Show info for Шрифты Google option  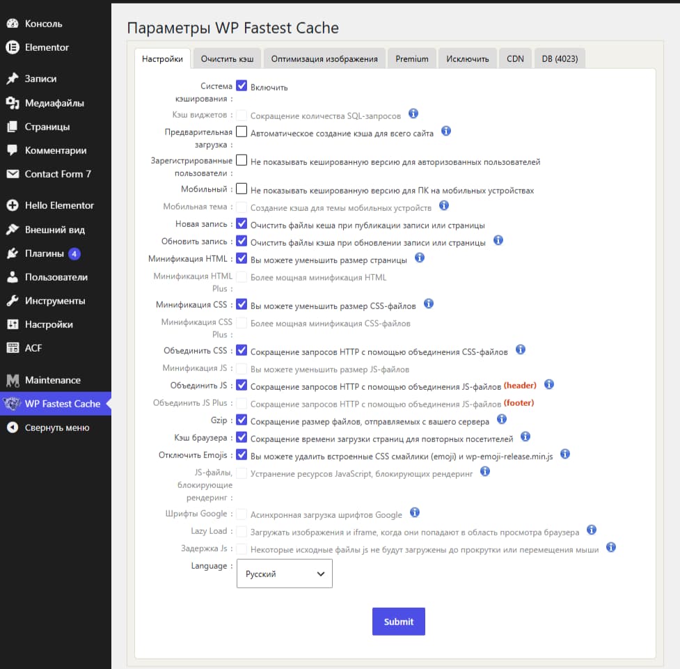[415, 512]
